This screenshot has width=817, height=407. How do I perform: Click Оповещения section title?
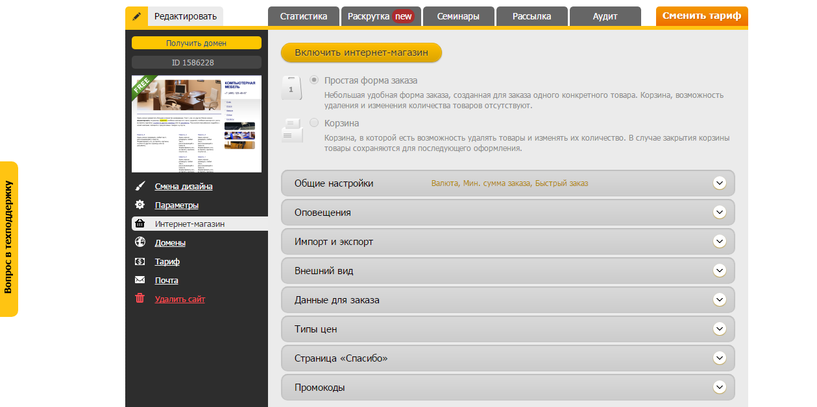323,212
